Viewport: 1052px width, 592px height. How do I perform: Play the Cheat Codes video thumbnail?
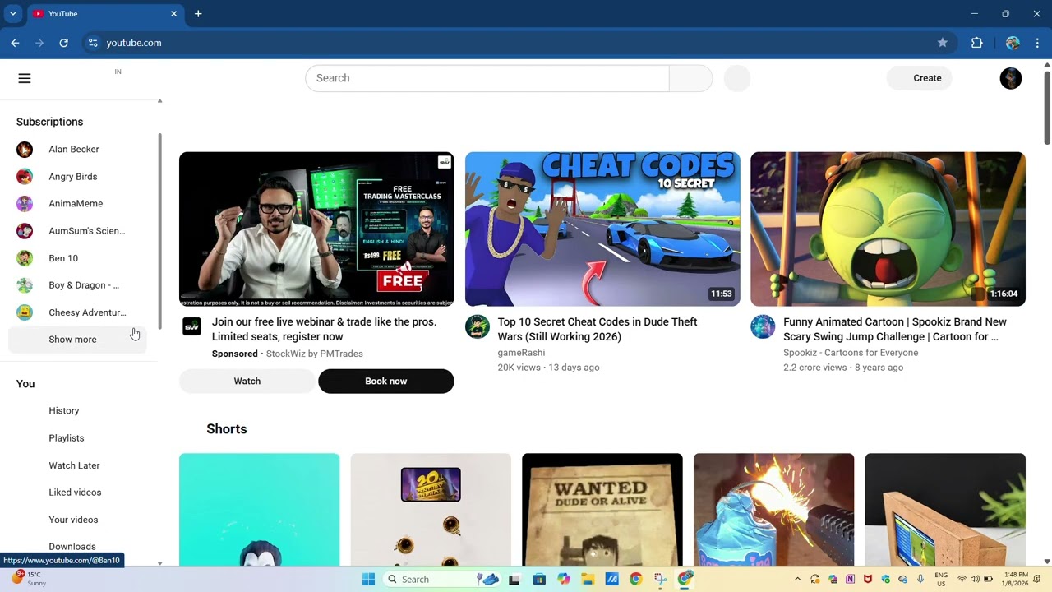point(602,229)
